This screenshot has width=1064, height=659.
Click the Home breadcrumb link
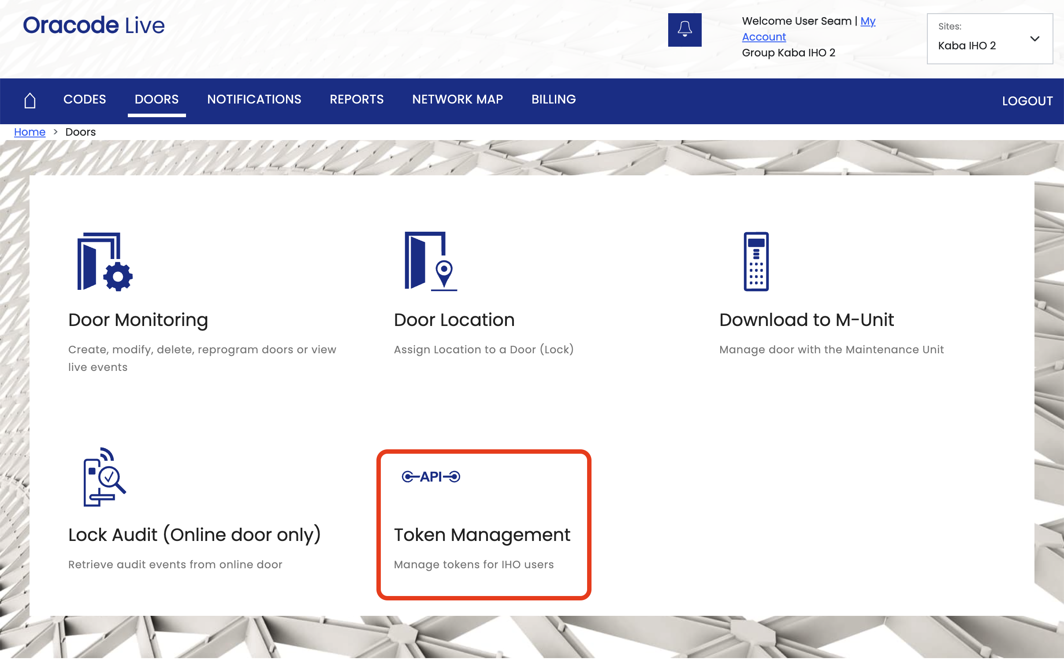pos(30,132)
